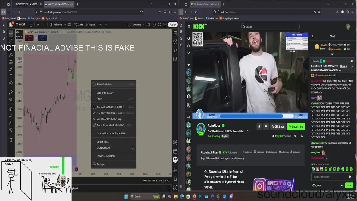Open TradingView quick search icon
Screen dimensions: 357x201
coord(149,25)
